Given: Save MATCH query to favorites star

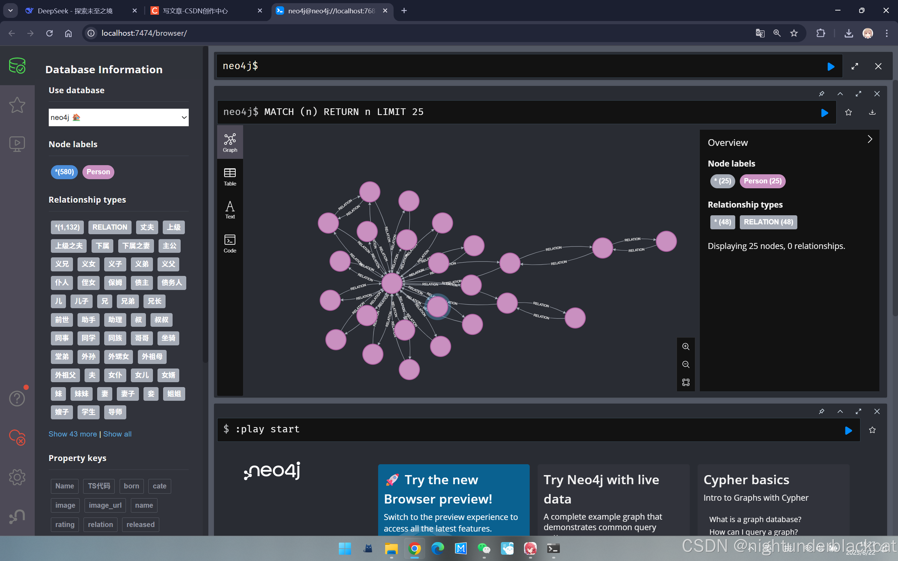Looking at the screenshot, I should 848,113.
